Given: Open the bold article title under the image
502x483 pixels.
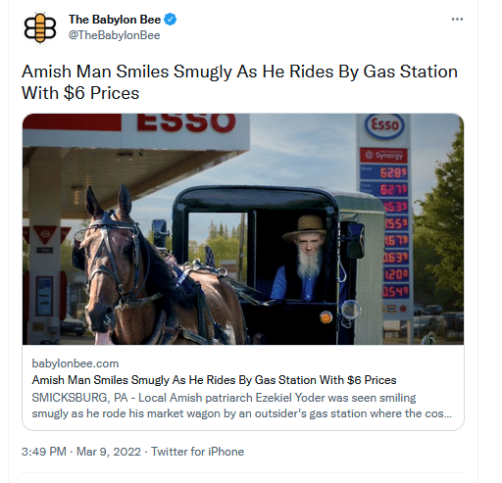Looking at the screenshot, I should coord(214,380).
